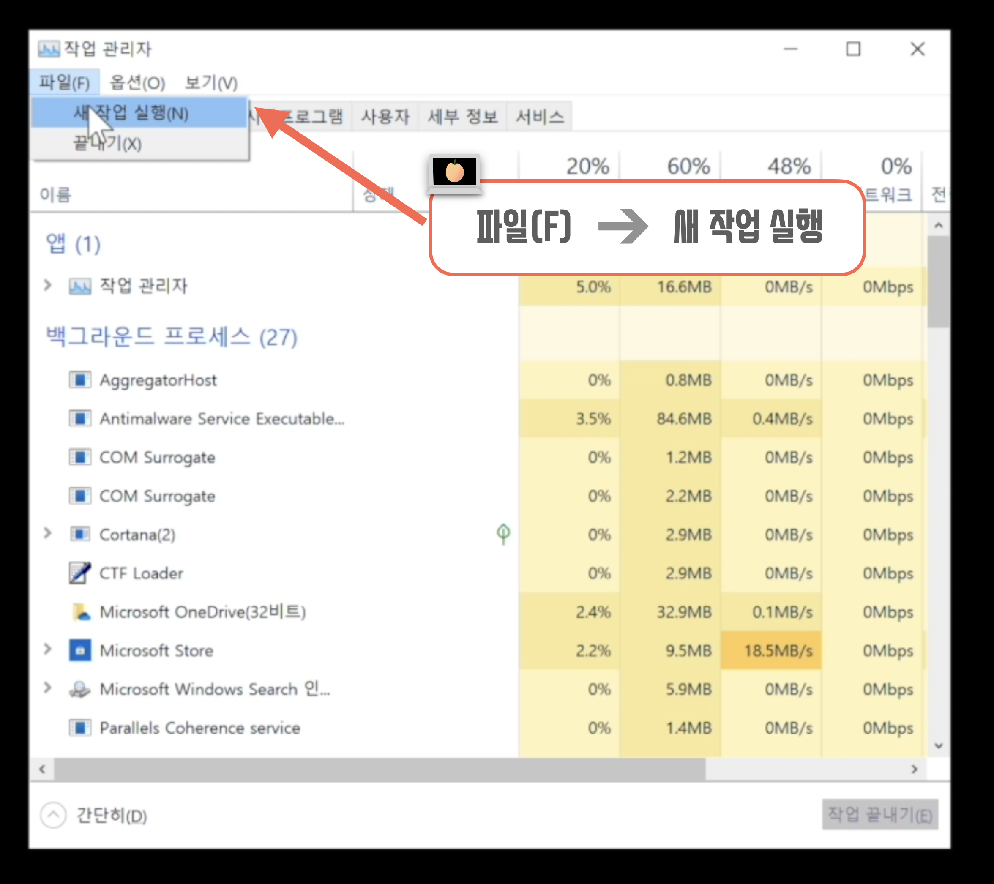The image size is (994, 884).
Task: Click the CTF Loader pen icon
Action: [x=80, y=573]
